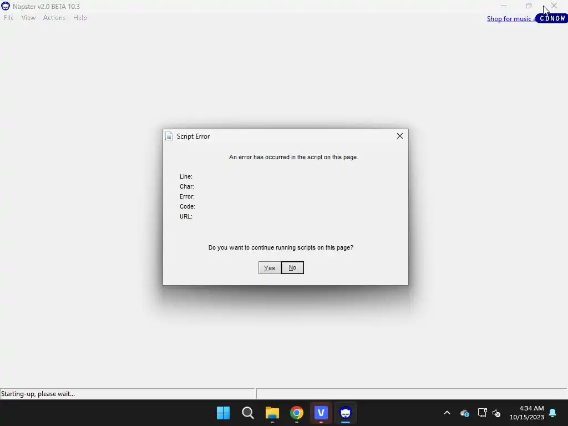The width and height of the screenshot is (568, 426).
Task: Click the 'Char:' label
Action: (x=186, y=186)
